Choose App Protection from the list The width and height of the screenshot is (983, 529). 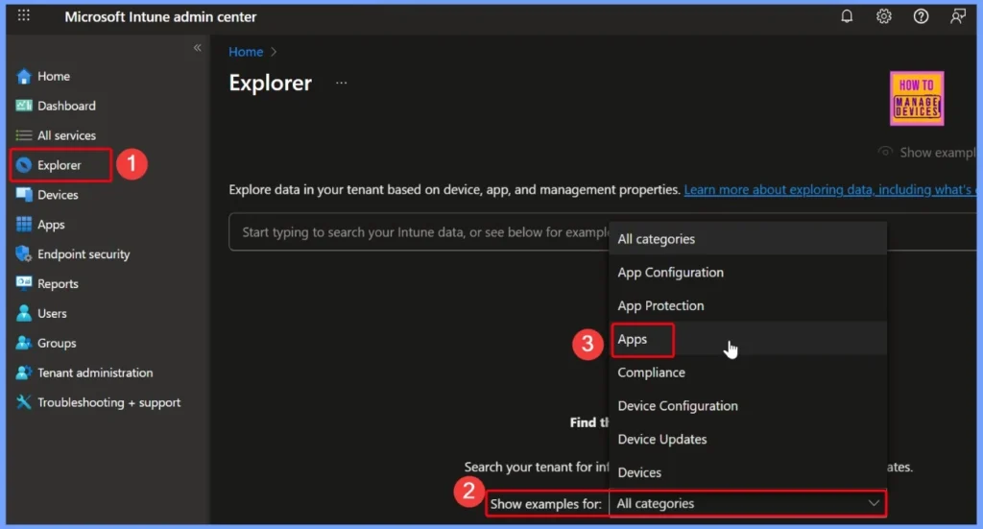[748, 305]
